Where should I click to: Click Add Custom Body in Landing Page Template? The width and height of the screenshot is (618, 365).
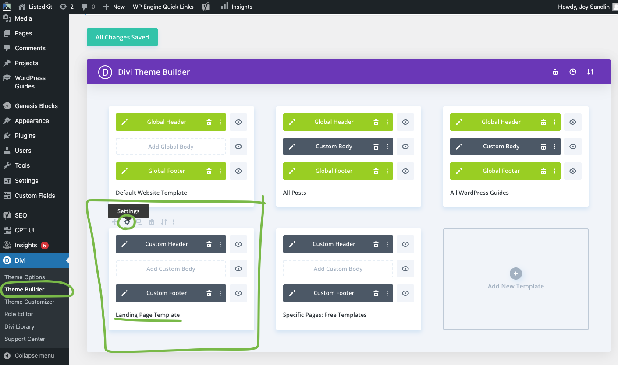(x=171, y=269)
